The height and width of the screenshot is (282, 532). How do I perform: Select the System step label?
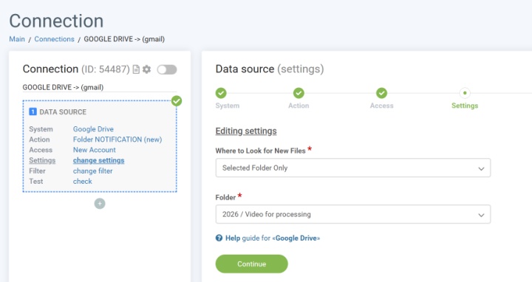228,106
